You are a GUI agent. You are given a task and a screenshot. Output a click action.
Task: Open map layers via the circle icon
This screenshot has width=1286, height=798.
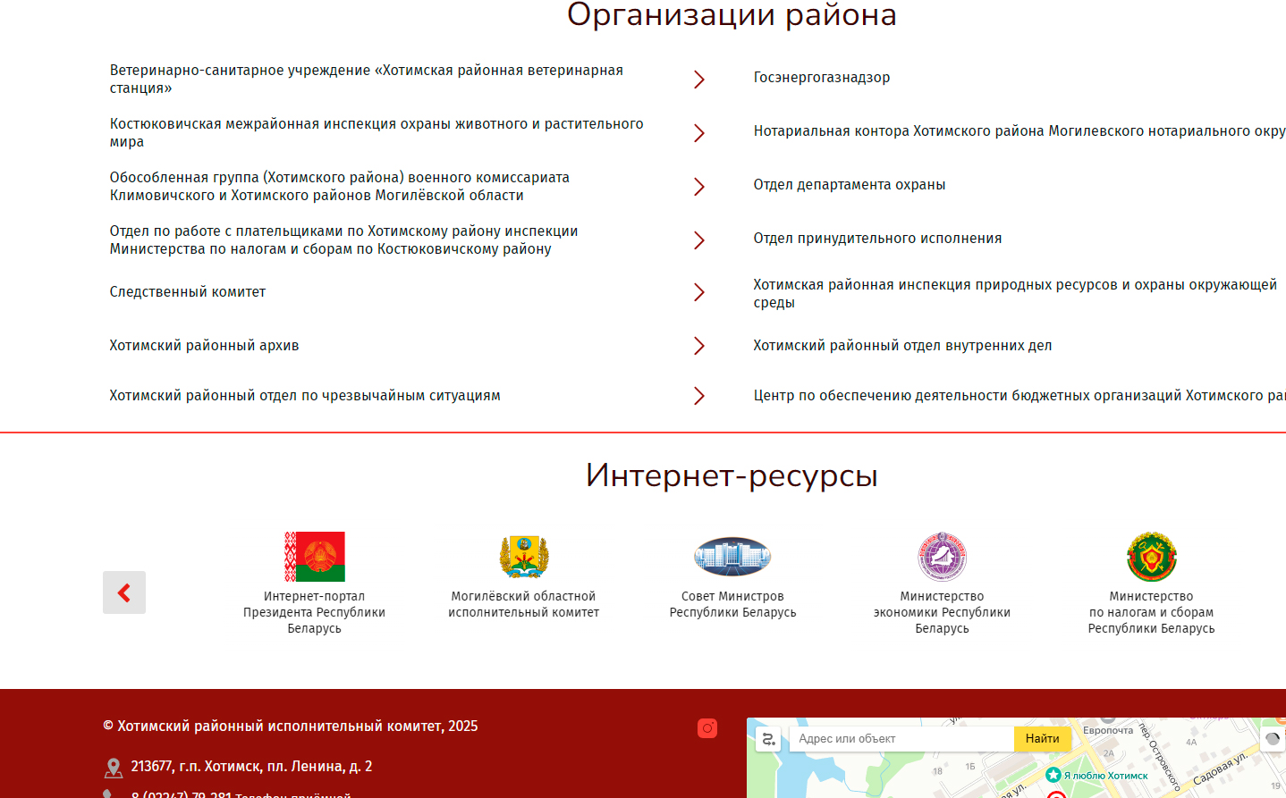pos(1273,739)
